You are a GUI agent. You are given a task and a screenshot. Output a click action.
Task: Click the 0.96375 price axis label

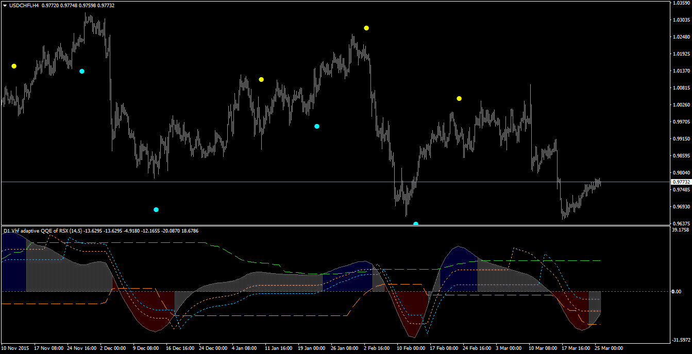tap(682, 223)
